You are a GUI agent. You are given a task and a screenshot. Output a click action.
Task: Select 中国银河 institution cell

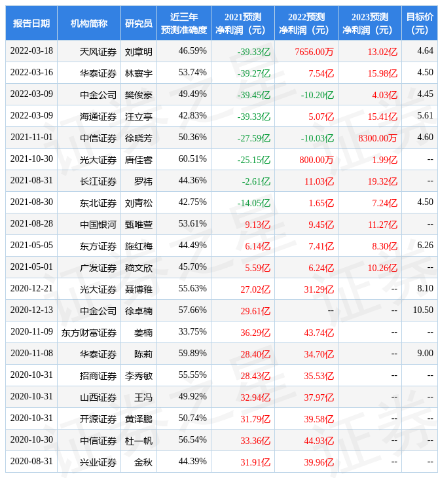click(98, 225)
